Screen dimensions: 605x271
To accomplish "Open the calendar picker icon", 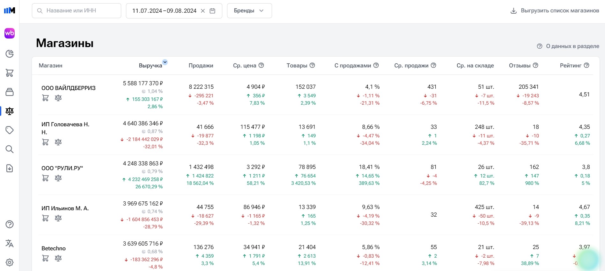I will pos(212,11).
